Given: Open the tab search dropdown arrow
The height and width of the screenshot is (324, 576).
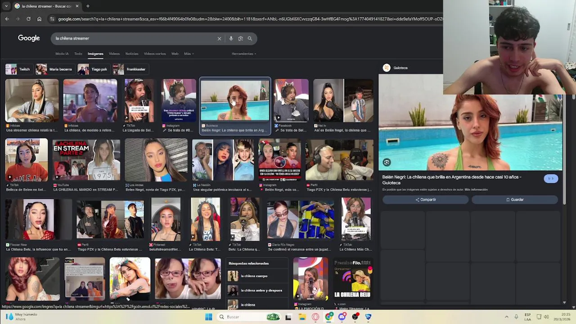Looking at the screenshot, I should [x=6, y=6].
